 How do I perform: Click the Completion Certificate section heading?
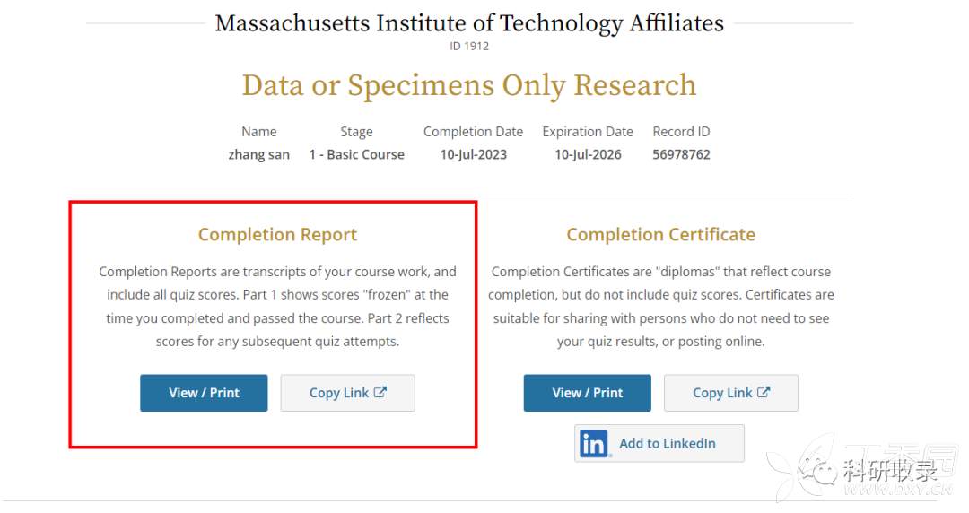[660, 235]
